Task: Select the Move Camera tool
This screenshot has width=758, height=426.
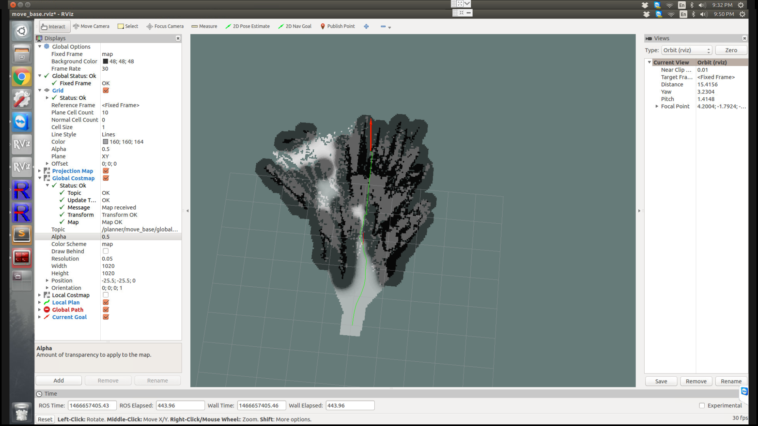Action: point(91,26)
